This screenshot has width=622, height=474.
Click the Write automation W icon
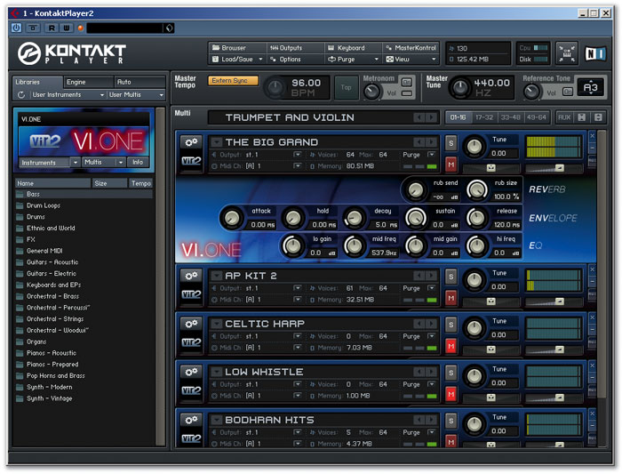[x=67, y=28]
